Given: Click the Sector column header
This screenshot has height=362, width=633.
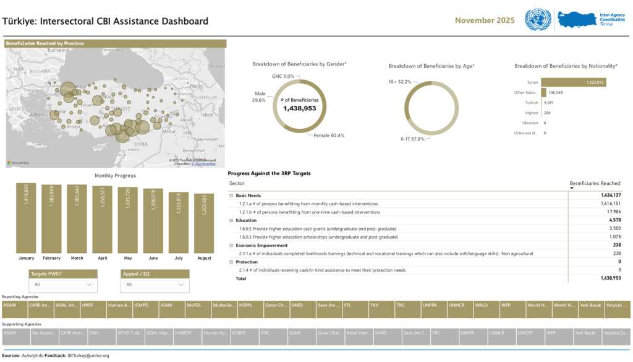Looking at the screenshot, I should 237,183.
